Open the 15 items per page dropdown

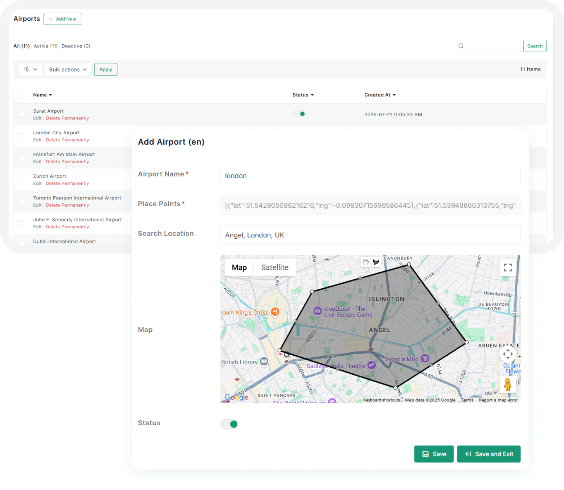point(30,69)
